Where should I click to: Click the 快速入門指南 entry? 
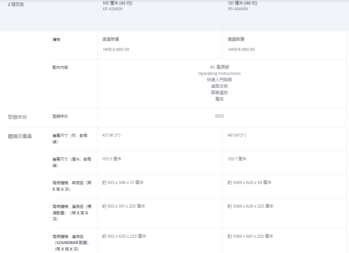(x=219, y=80)
